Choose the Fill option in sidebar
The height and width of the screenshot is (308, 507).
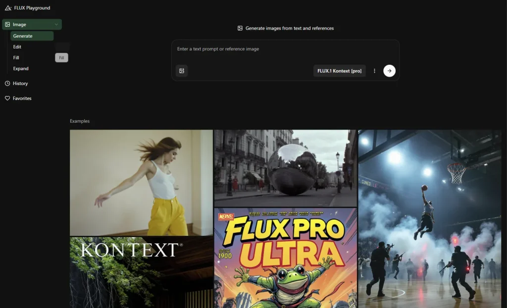(x=16, y=58)
